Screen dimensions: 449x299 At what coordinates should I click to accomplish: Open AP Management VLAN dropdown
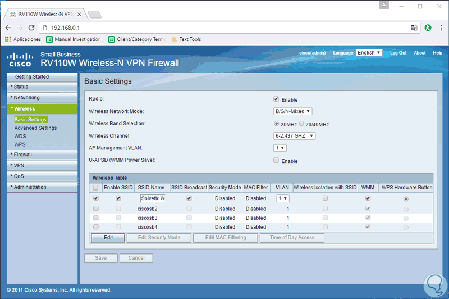pyautogui.click(x=280, y=148)
